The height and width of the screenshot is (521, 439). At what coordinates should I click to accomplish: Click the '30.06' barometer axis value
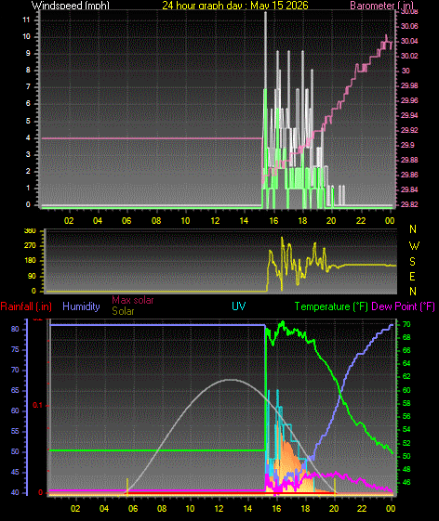tap(409, 26)
